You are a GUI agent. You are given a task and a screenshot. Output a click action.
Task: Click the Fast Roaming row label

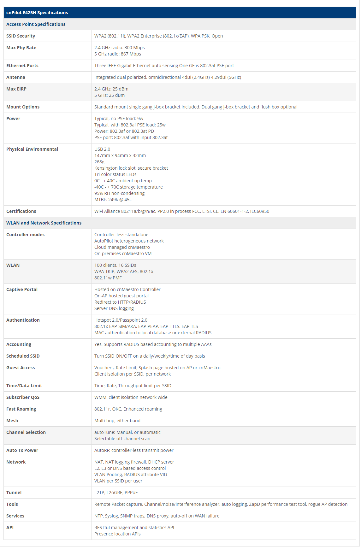[21, 409]
